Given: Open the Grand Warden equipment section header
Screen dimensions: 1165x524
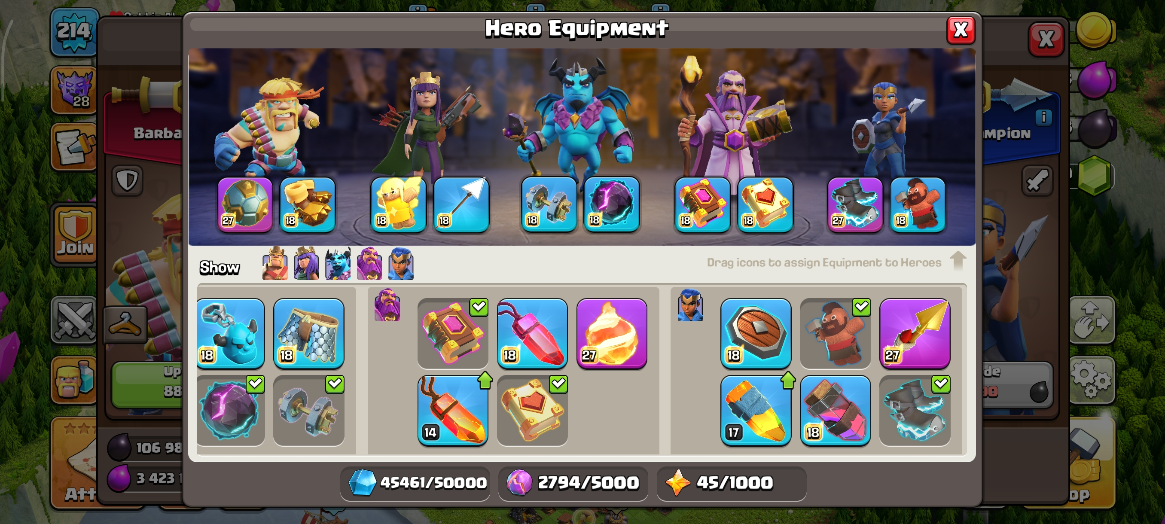Looking at the screenshot, I should coord(387,305).
